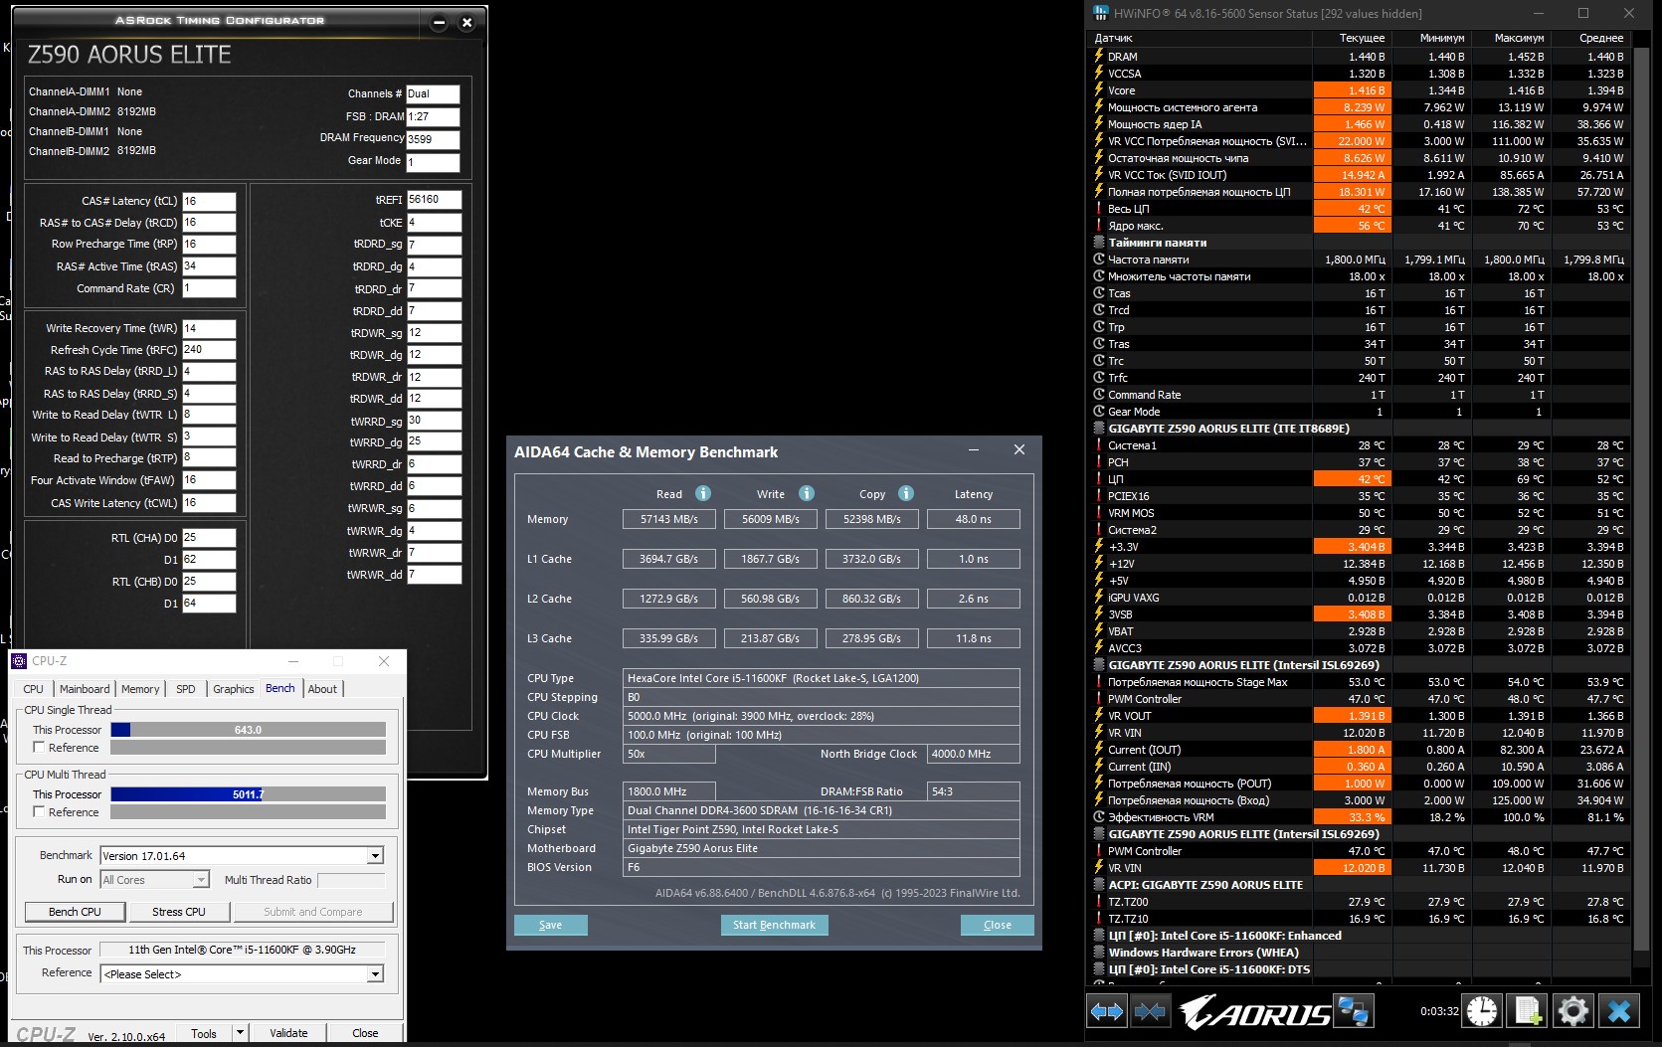Click the clock icon beside Command Rate in HWiNFO
The image size is (1662, 1047).
1099,394
